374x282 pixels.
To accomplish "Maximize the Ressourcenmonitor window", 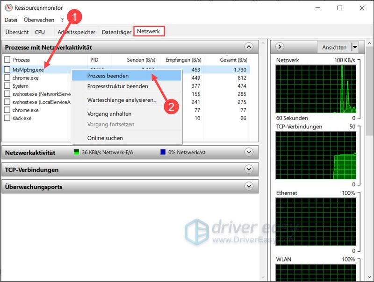I will click(x=340, y=8).
